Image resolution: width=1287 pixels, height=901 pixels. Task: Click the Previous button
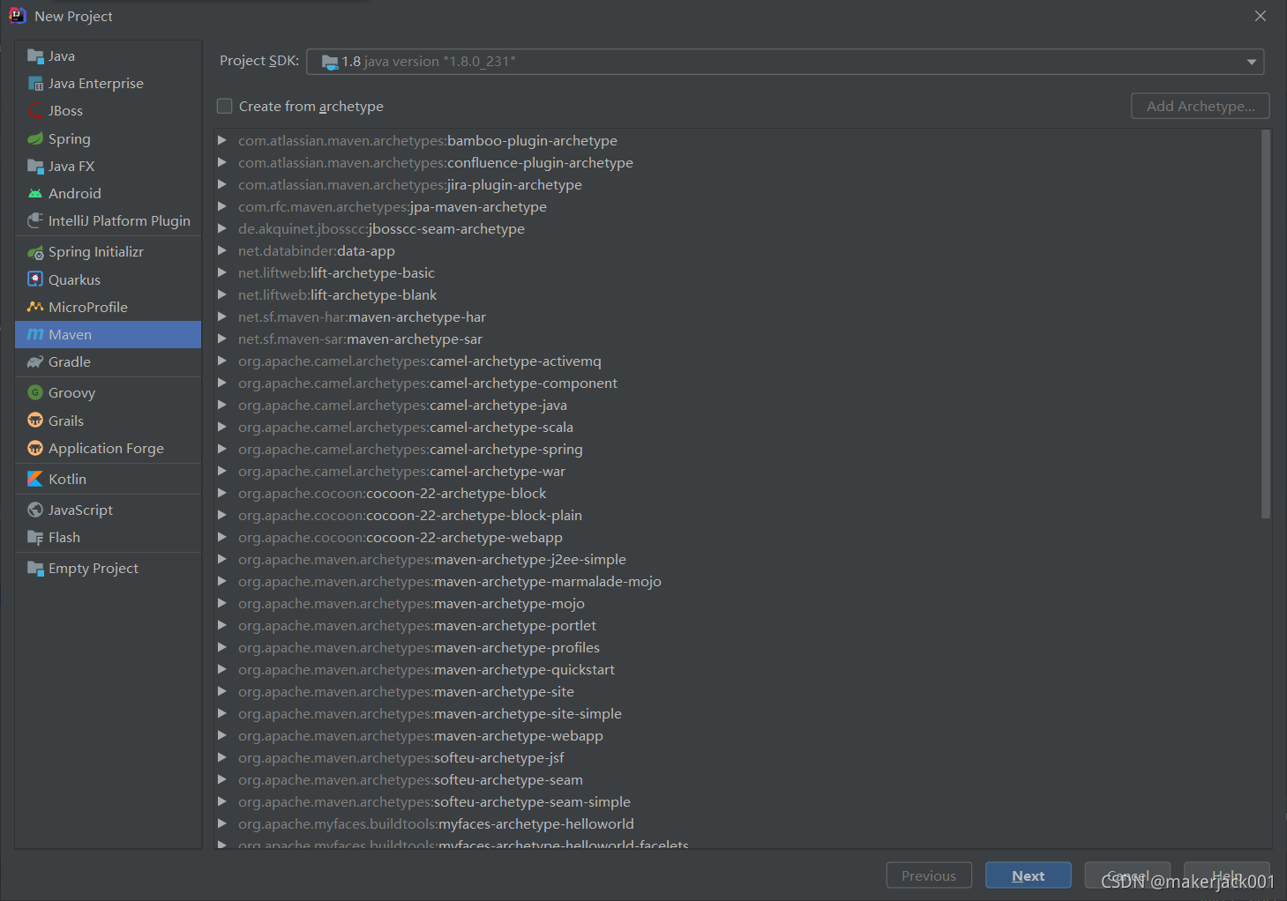click(x=929, y=875)
